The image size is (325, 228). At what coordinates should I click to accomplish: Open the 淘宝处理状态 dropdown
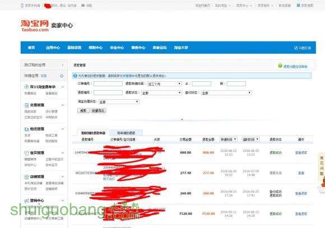click(119, 101)
